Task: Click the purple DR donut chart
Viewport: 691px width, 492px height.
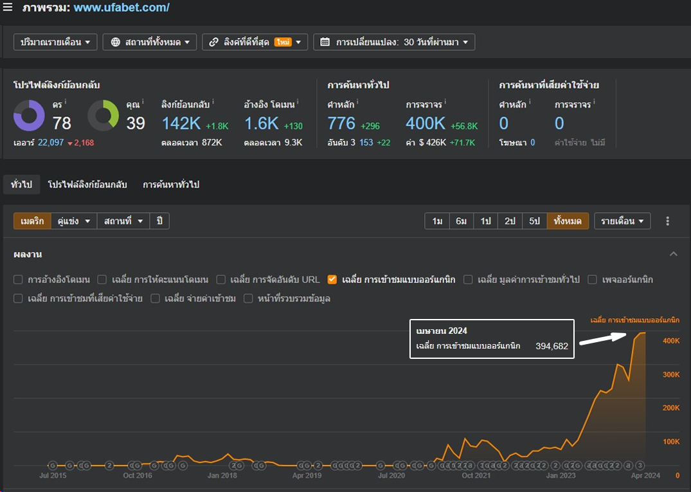Action: (x=29, y=116)
